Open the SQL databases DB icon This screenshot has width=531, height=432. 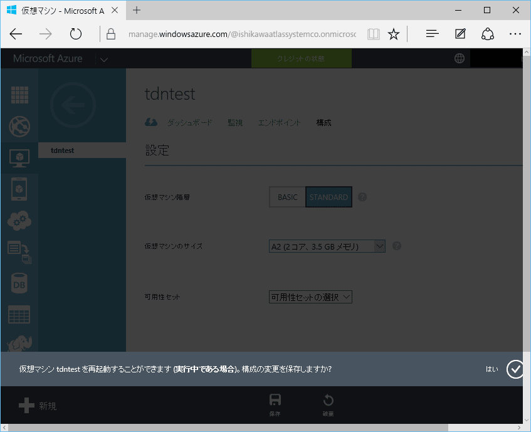pyautogui.click(x=19, y=283)
